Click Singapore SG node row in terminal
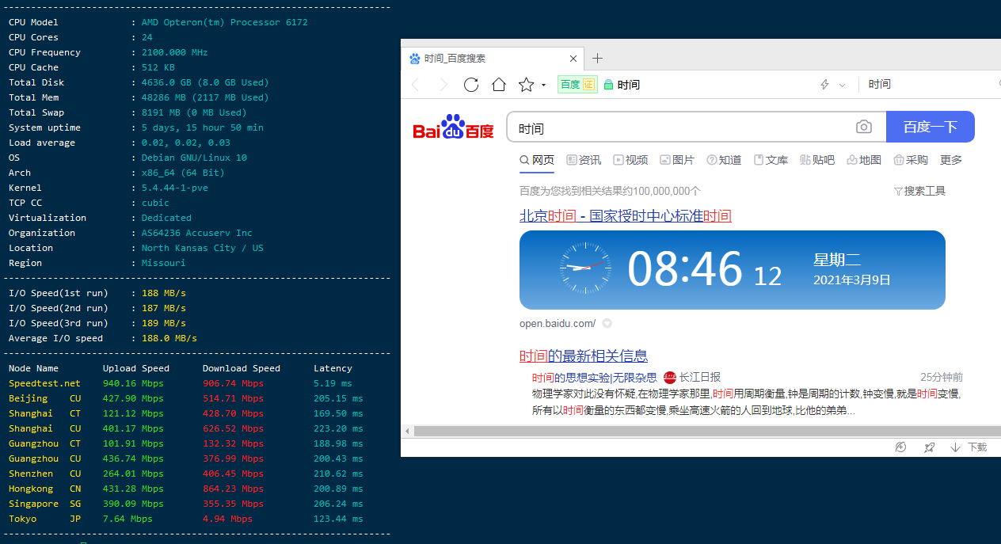This screenshot has width=1001, height=544. click(x=185, y=504)
